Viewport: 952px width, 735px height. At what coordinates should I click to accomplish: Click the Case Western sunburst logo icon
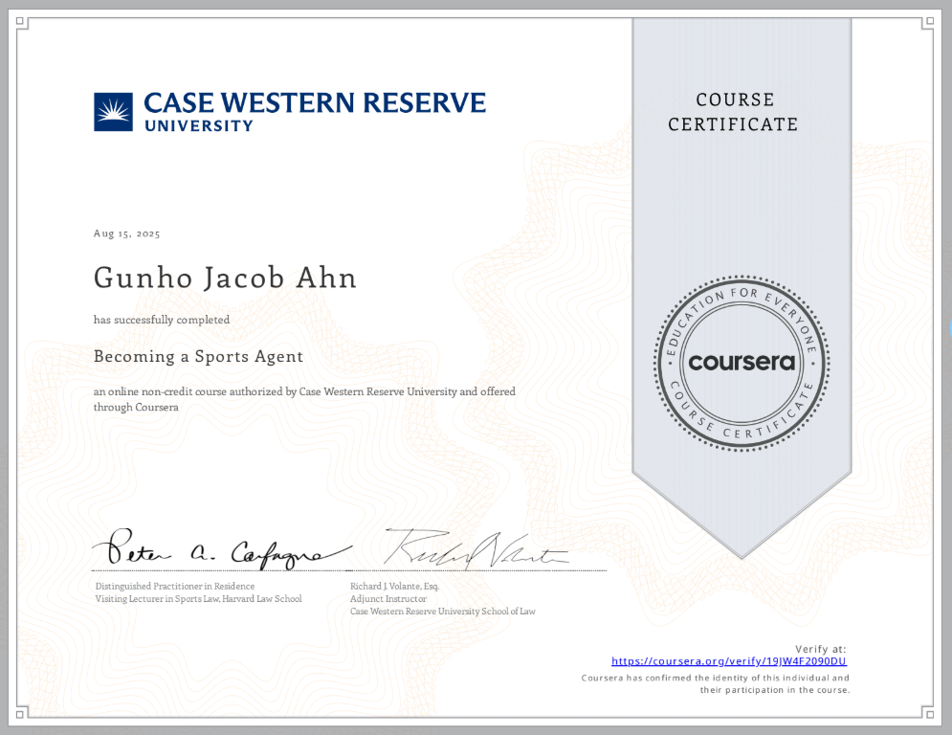[113, 112]
